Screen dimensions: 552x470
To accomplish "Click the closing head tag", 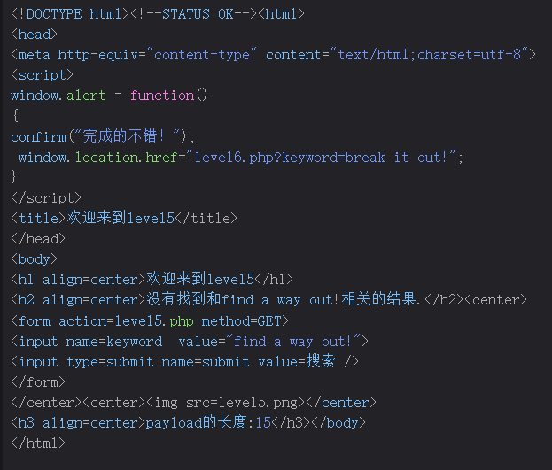I will pyautogui.click(x=37, y=238).
